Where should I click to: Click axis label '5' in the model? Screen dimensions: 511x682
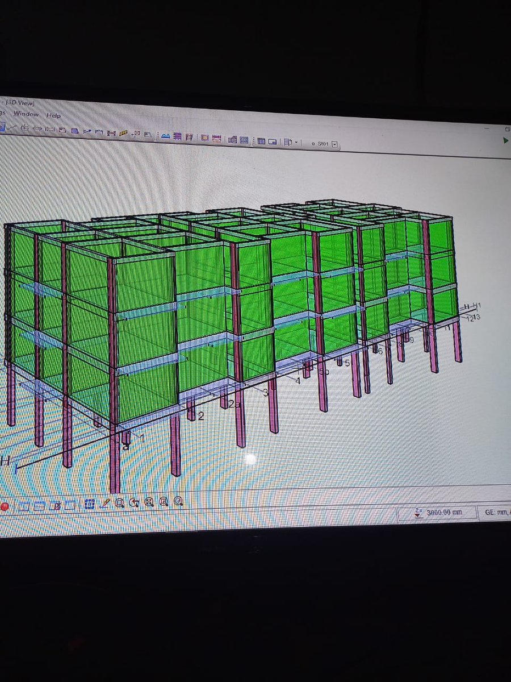coord(347,363)
